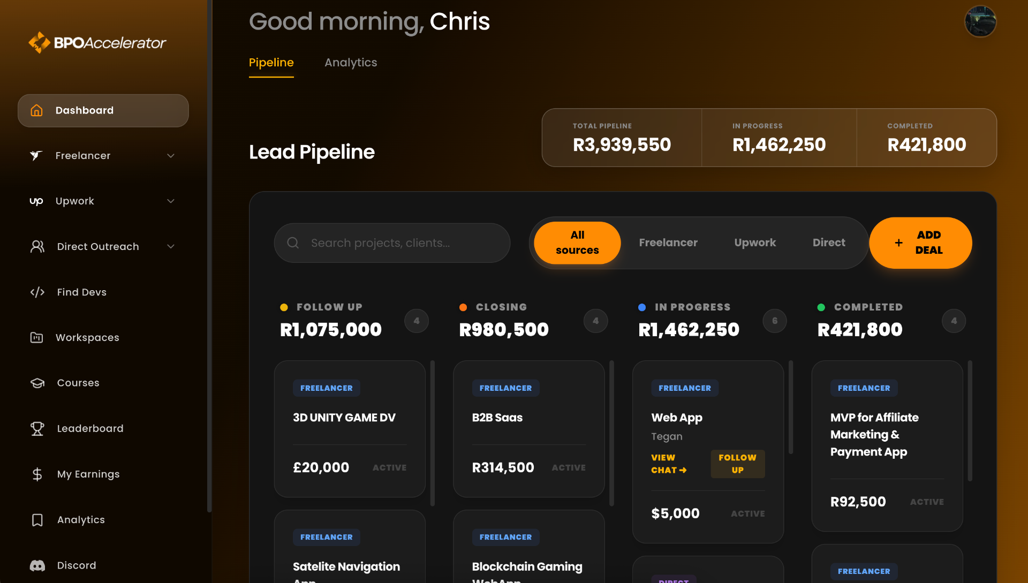Open the user profile avatar
The height and width of the screenshot is (583, 1028).
[x=980, y=21]
